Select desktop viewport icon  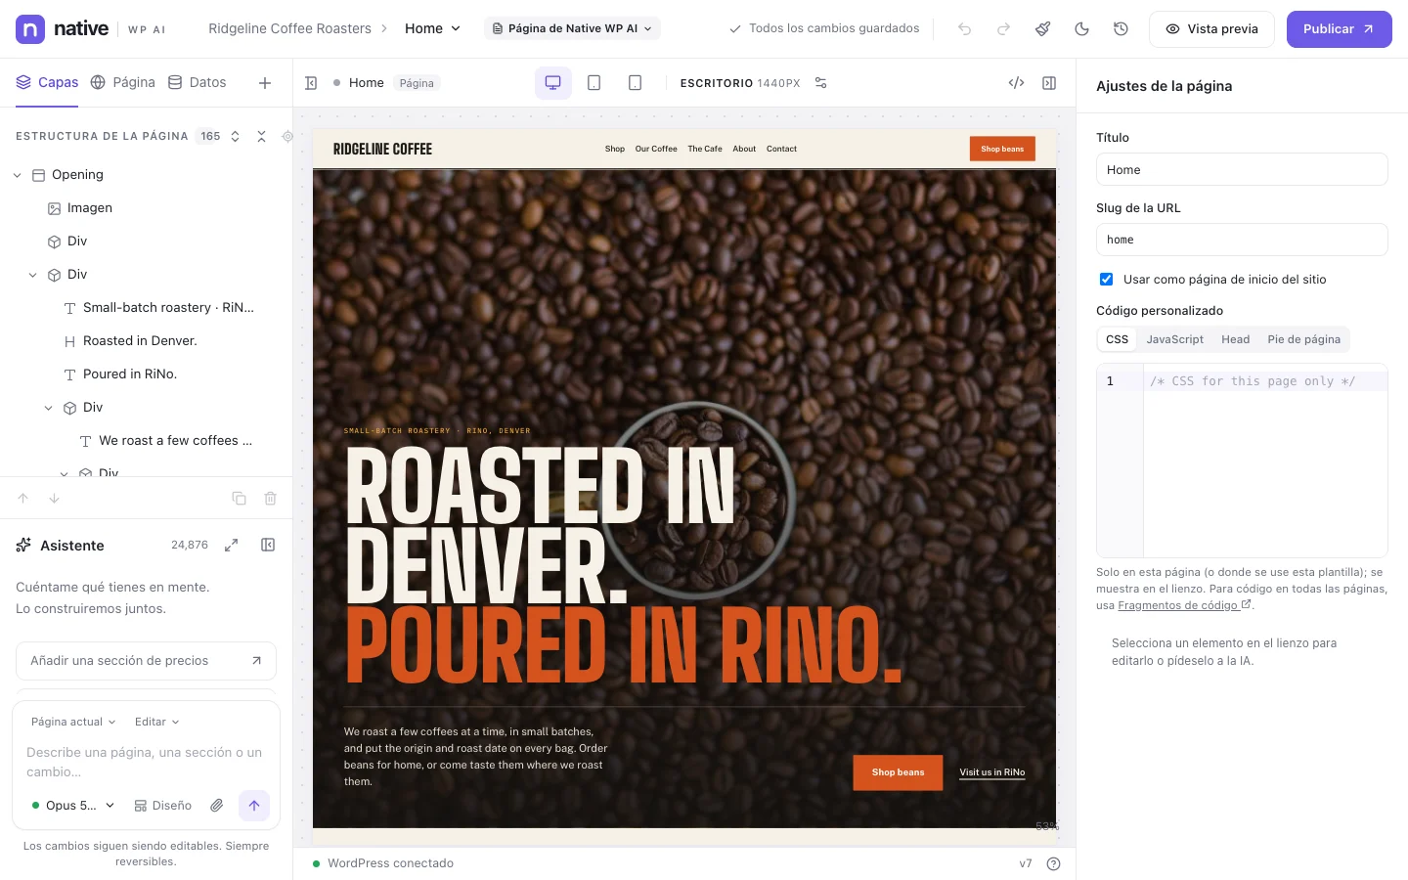point(553,83)
